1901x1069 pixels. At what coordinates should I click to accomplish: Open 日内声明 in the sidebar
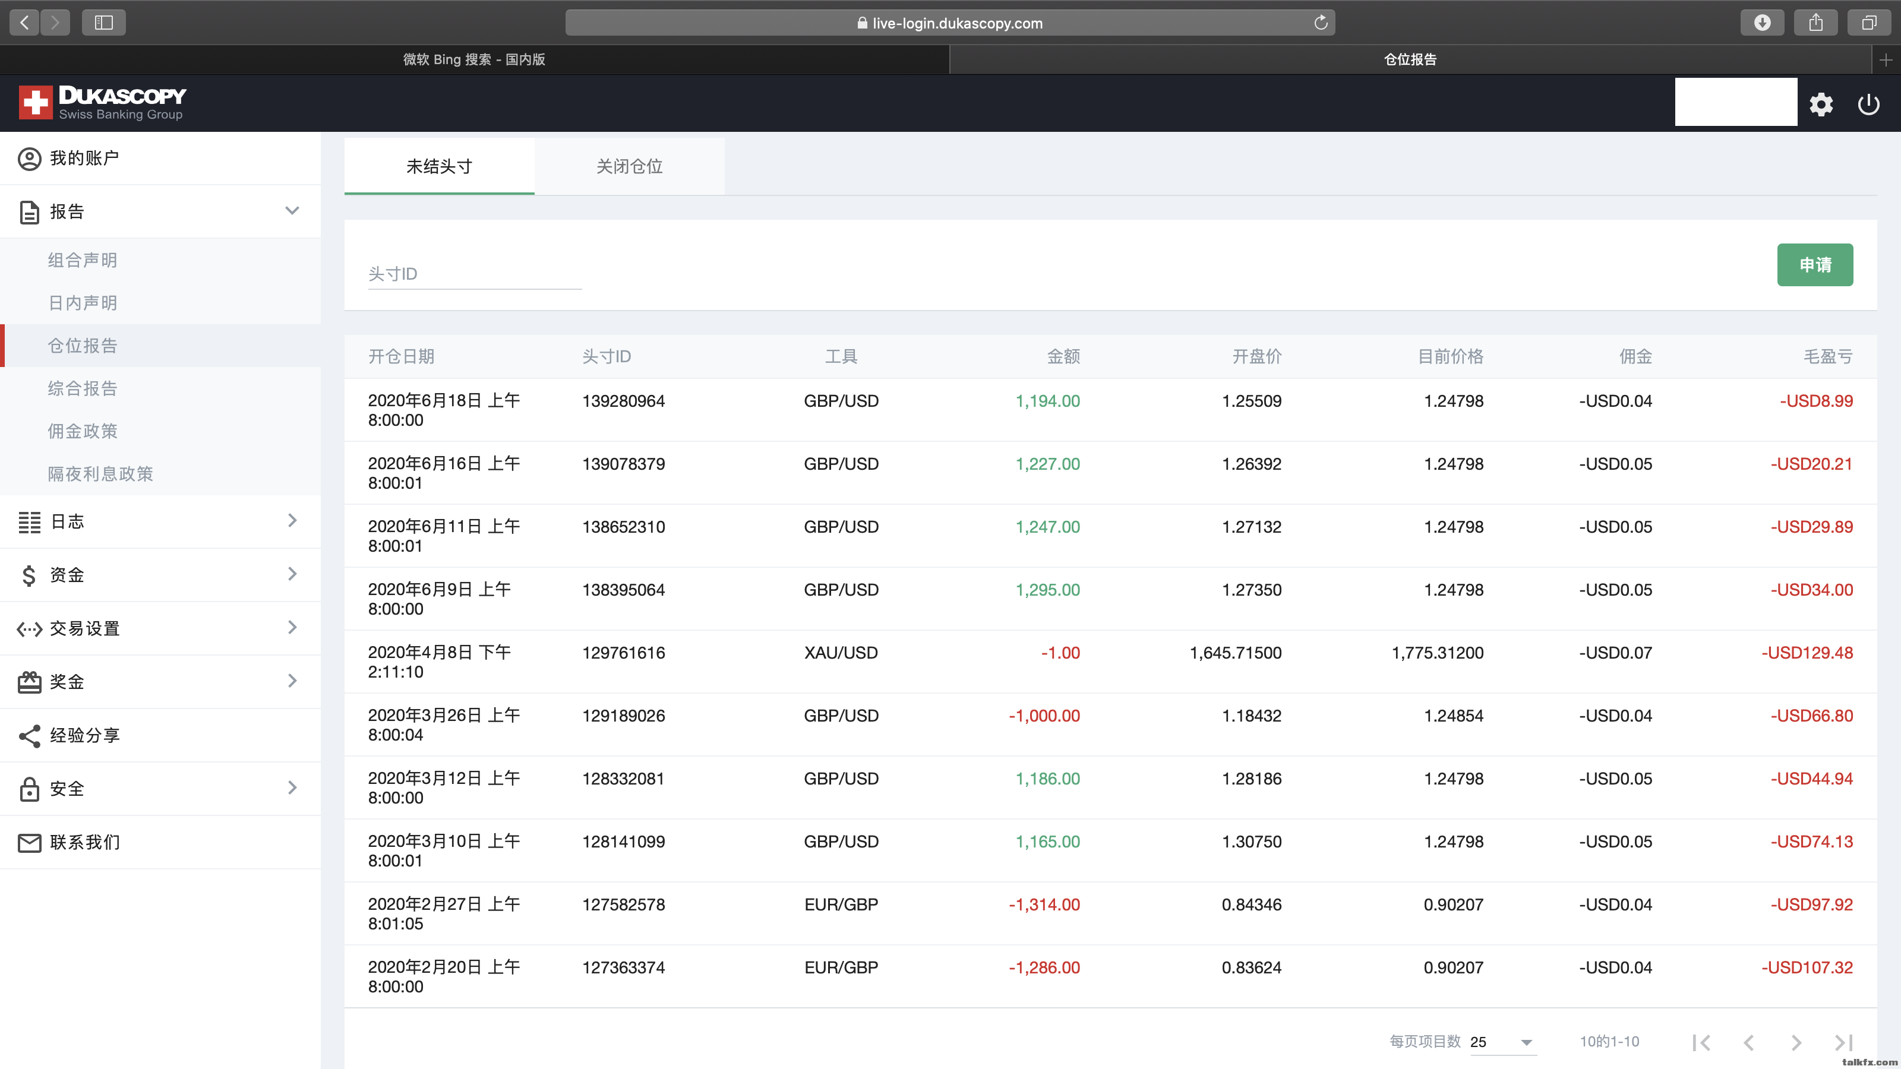tap(83, 303)
